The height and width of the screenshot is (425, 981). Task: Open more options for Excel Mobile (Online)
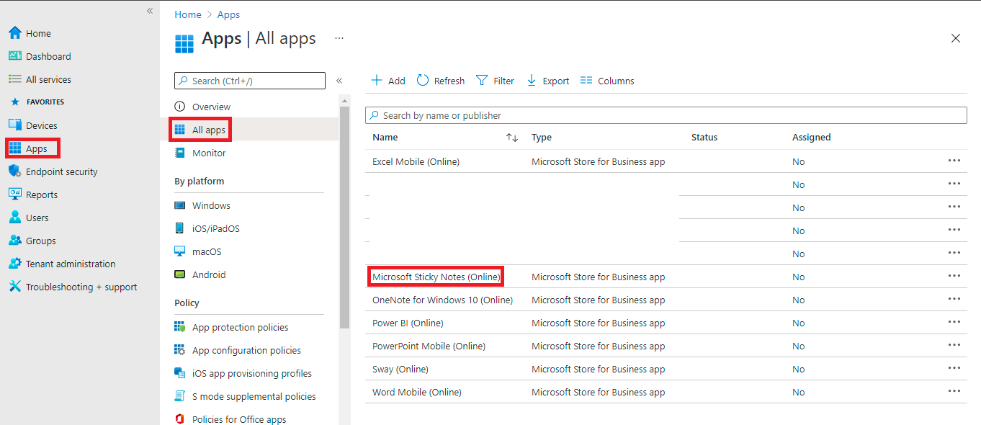pos(954,161)
